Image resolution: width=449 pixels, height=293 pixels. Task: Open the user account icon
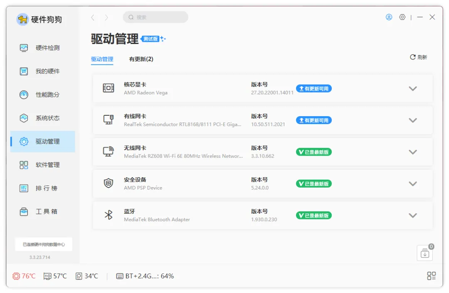(389, 17)
